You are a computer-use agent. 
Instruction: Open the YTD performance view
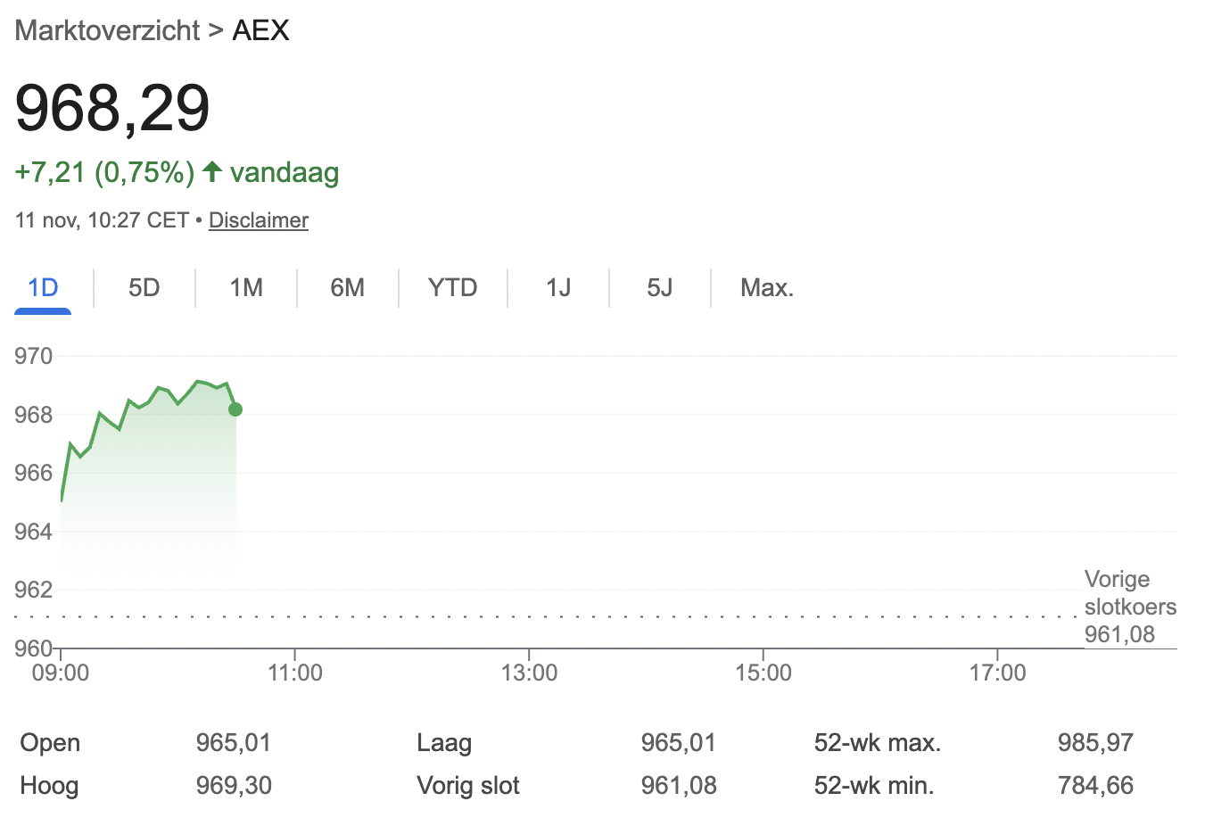[451, 287]
